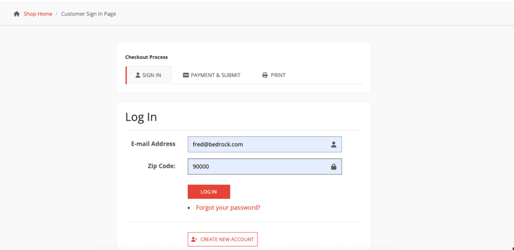Click the credit card icon beside Payment & Submit
Image resolution: width=514 pixels, height=250 pixels.
186,75
